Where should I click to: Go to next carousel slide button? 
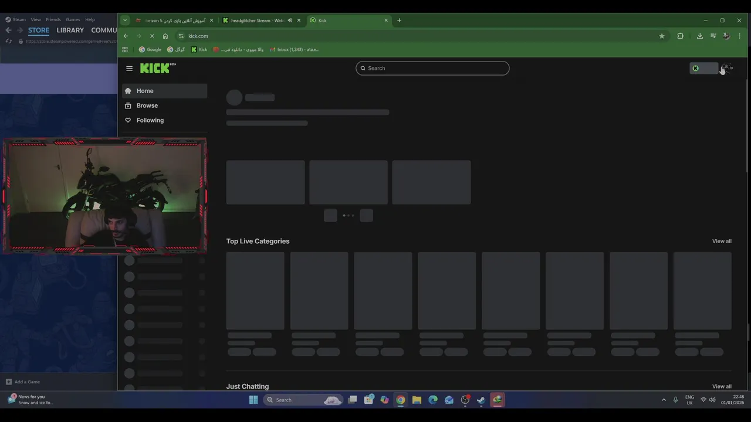coord(367,216)
